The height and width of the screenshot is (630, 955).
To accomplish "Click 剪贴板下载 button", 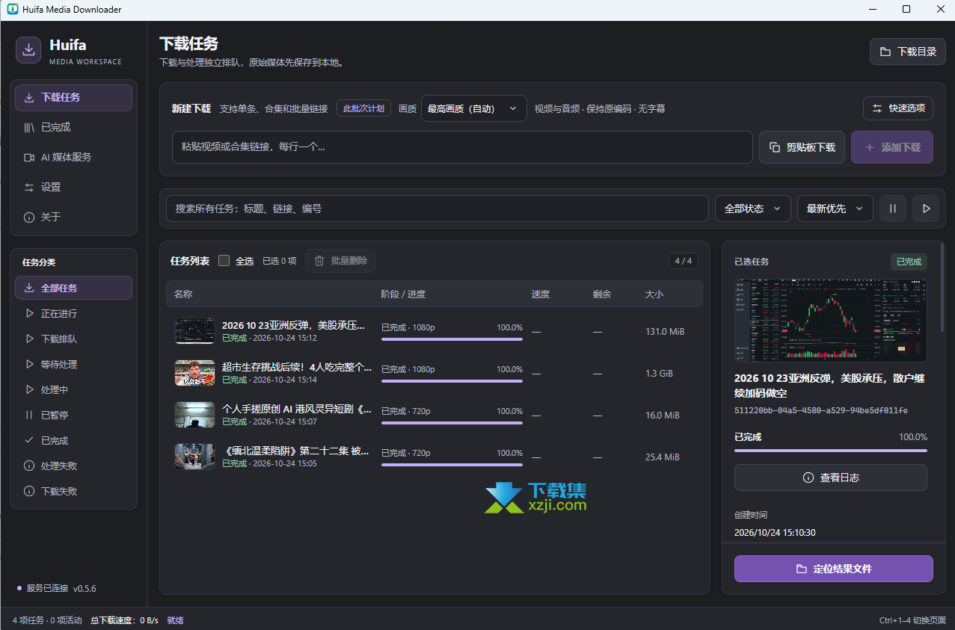I will click(x=802, y=147).
